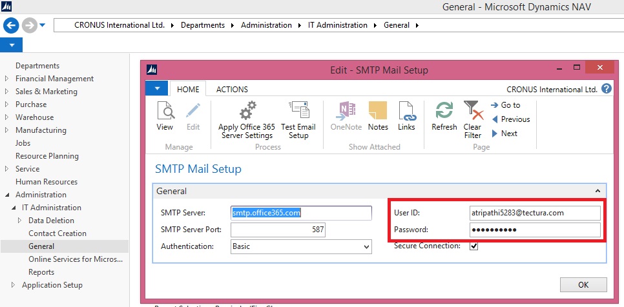Expand the Purchase node
Screen dimensions: 624x307
coord(6,104)
